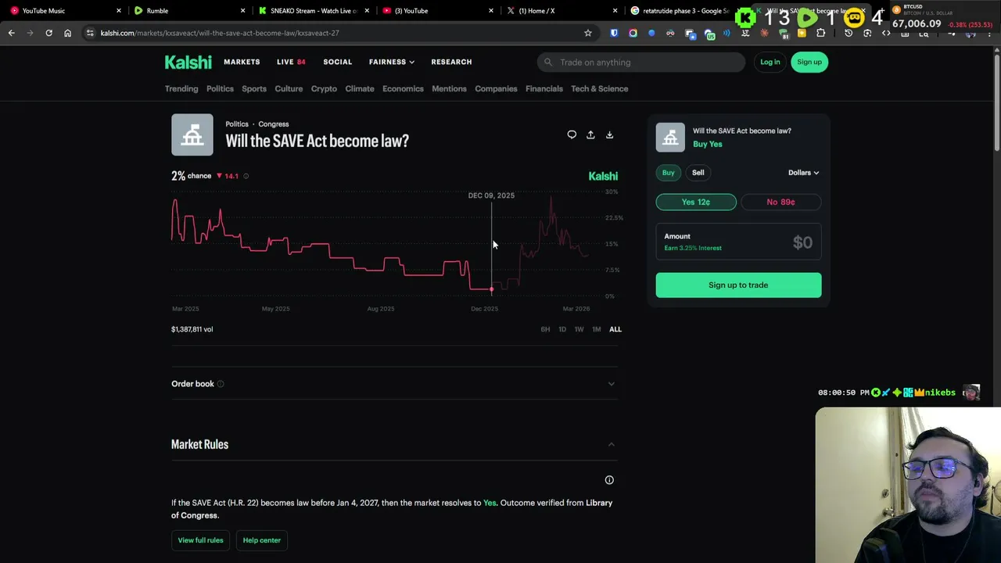This screenshot has width=1001, height=563.
Task: Click the Market Rules info circle icon
Action: pyautogui.click(x=609, y=480)
